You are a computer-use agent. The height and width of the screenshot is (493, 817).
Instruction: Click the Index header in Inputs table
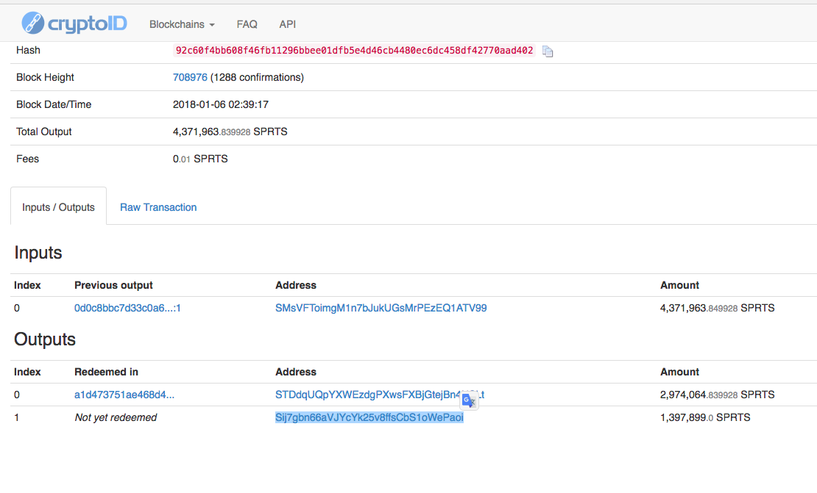28,285
